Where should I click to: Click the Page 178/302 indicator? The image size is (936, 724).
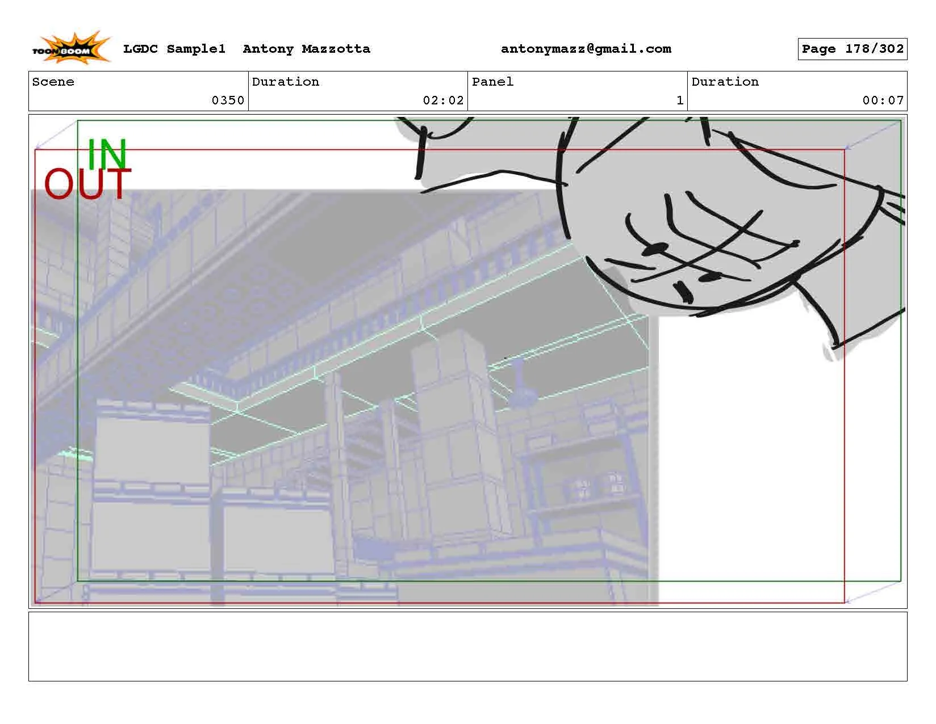tap(852, 49)
